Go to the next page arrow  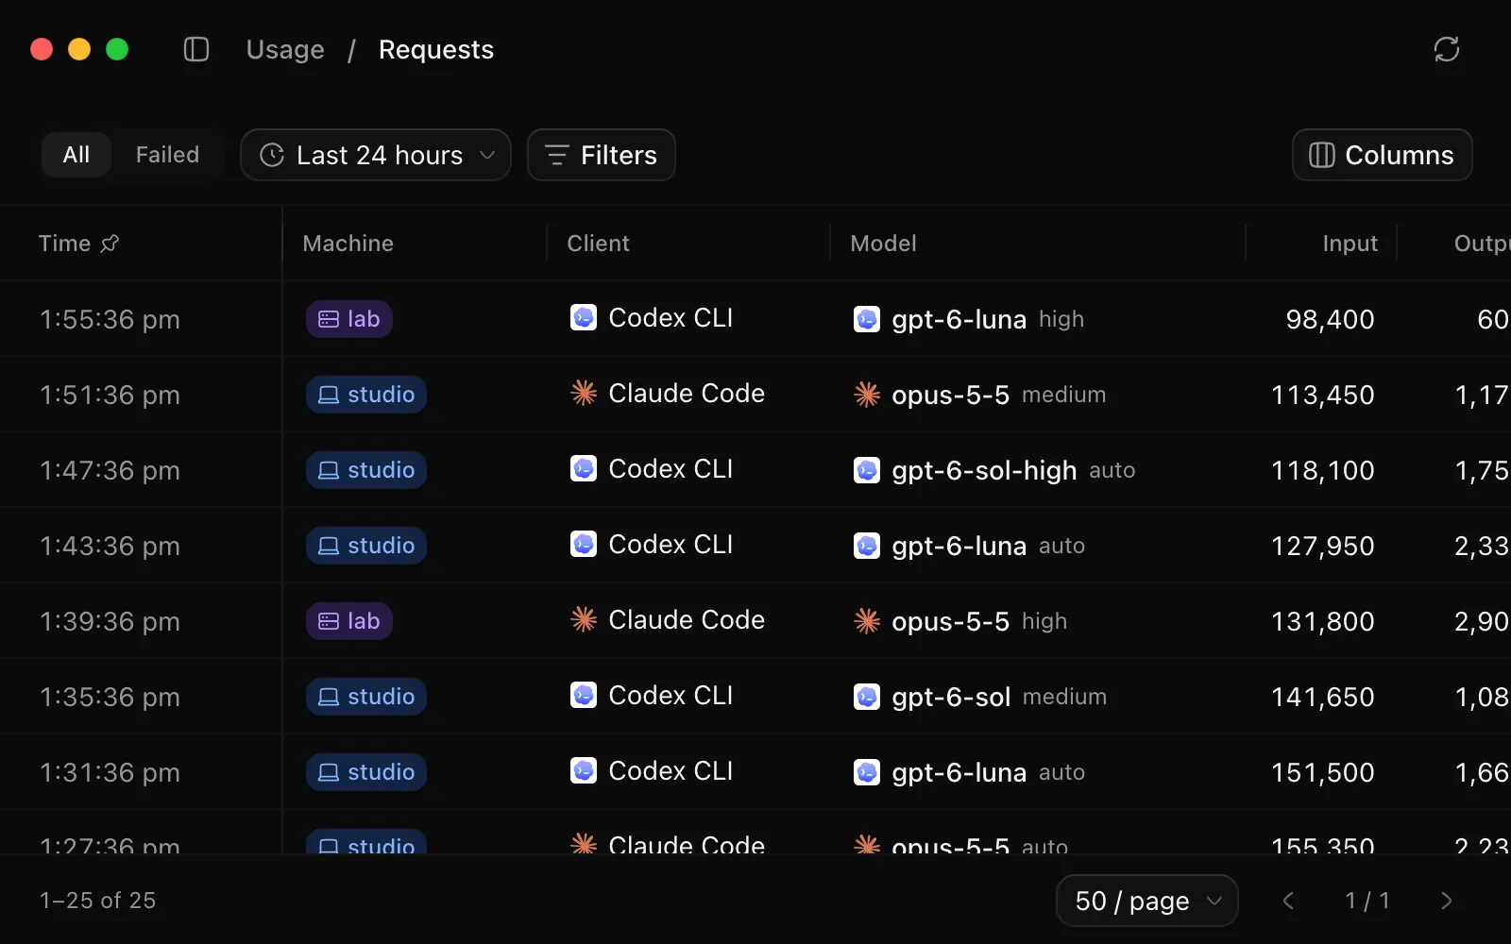[x=1447, y=901]
